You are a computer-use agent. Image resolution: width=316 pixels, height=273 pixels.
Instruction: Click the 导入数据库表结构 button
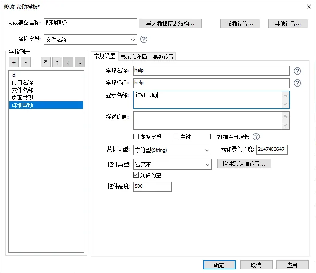[x=170, y=24]
